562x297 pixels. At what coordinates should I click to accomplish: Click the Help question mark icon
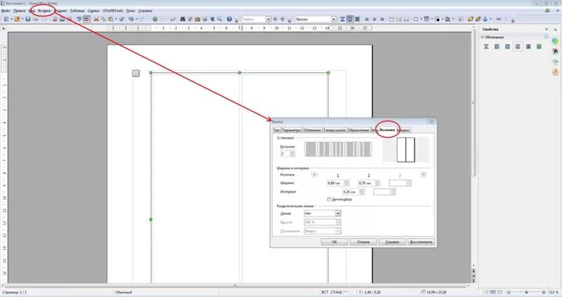(x=230, y=20)
